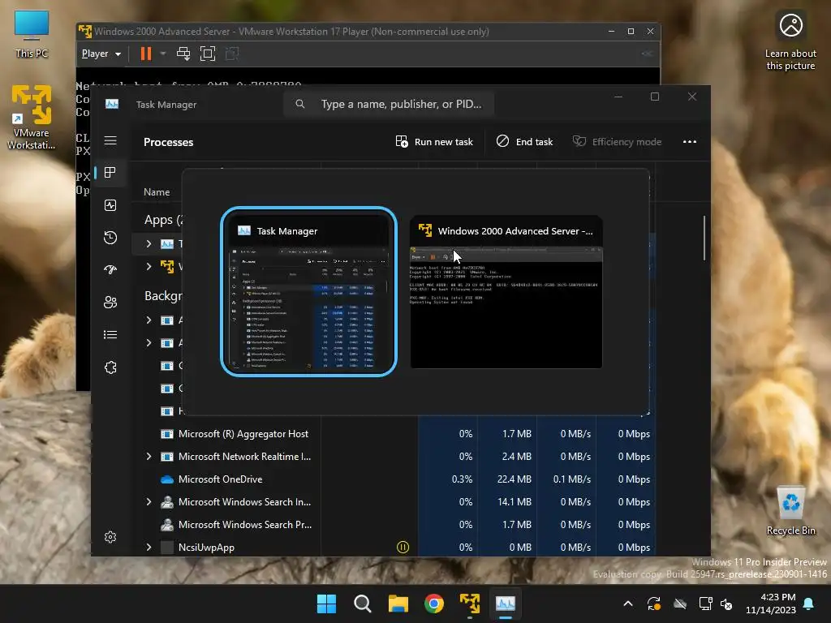Image resolution: width=831 pixels, height=623 pixels.
Task: Open Google Chrome from taskbar
Action: coord(434,604)
